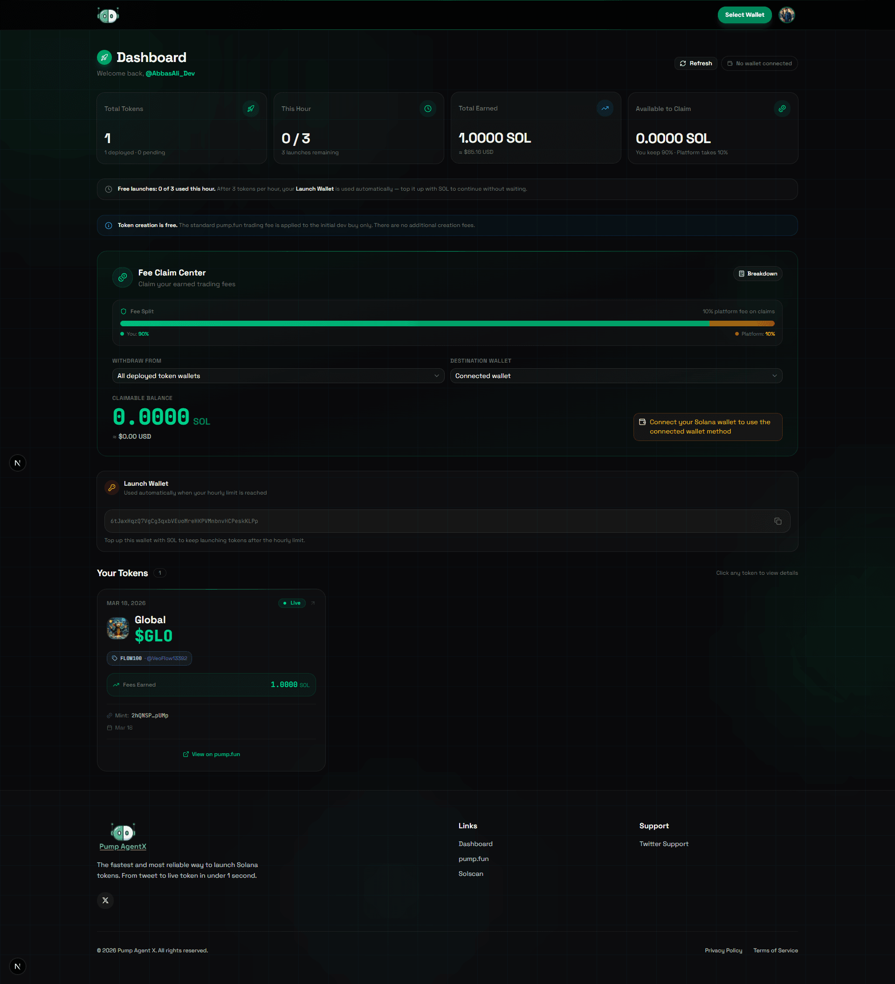This screenshot has height=984, width=895.
Task: Click the Fee Claim Center coins icon
Action: pyautogui.click(x=123, y=277)
